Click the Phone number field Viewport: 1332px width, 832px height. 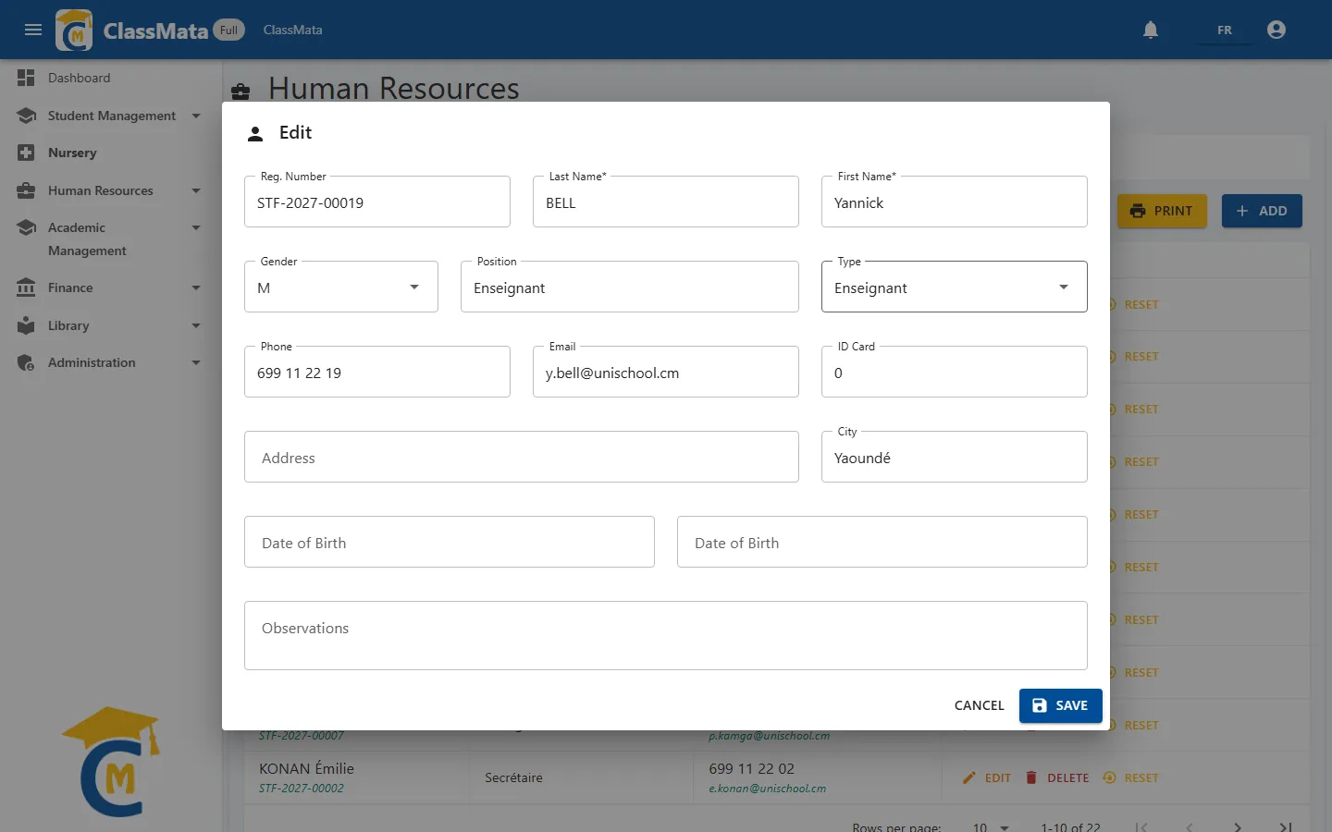pos(377,372)
